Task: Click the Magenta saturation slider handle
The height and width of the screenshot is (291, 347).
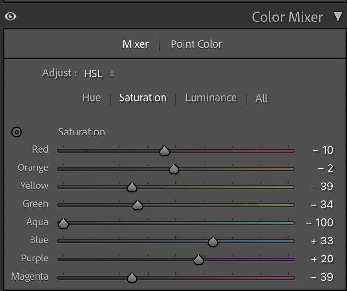Action: [x=132, y=278]
